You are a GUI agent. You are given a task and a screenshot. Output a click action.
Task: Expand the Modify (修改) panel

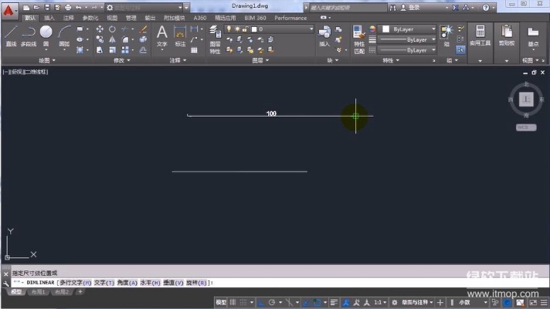pyautogui.click(x=122, y=60)
